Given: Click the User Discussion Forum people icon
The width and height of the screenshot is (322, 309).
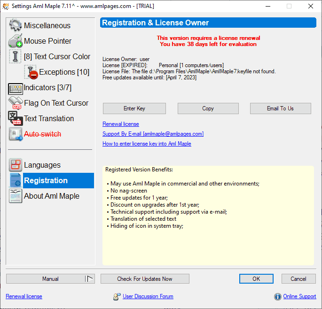Looking at the screenshot, I should pos(117,296).
